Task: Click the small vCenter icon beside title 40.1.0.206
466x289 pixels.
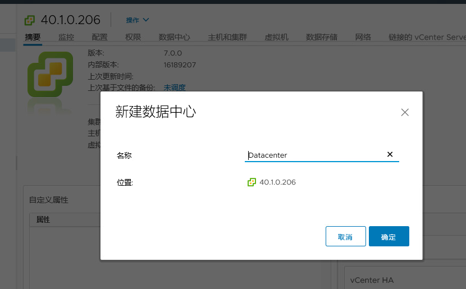Action: tap(29, 20)
